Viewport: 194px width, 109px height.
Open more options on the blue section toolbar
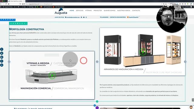pyautogui.click(x=14, y=19)
